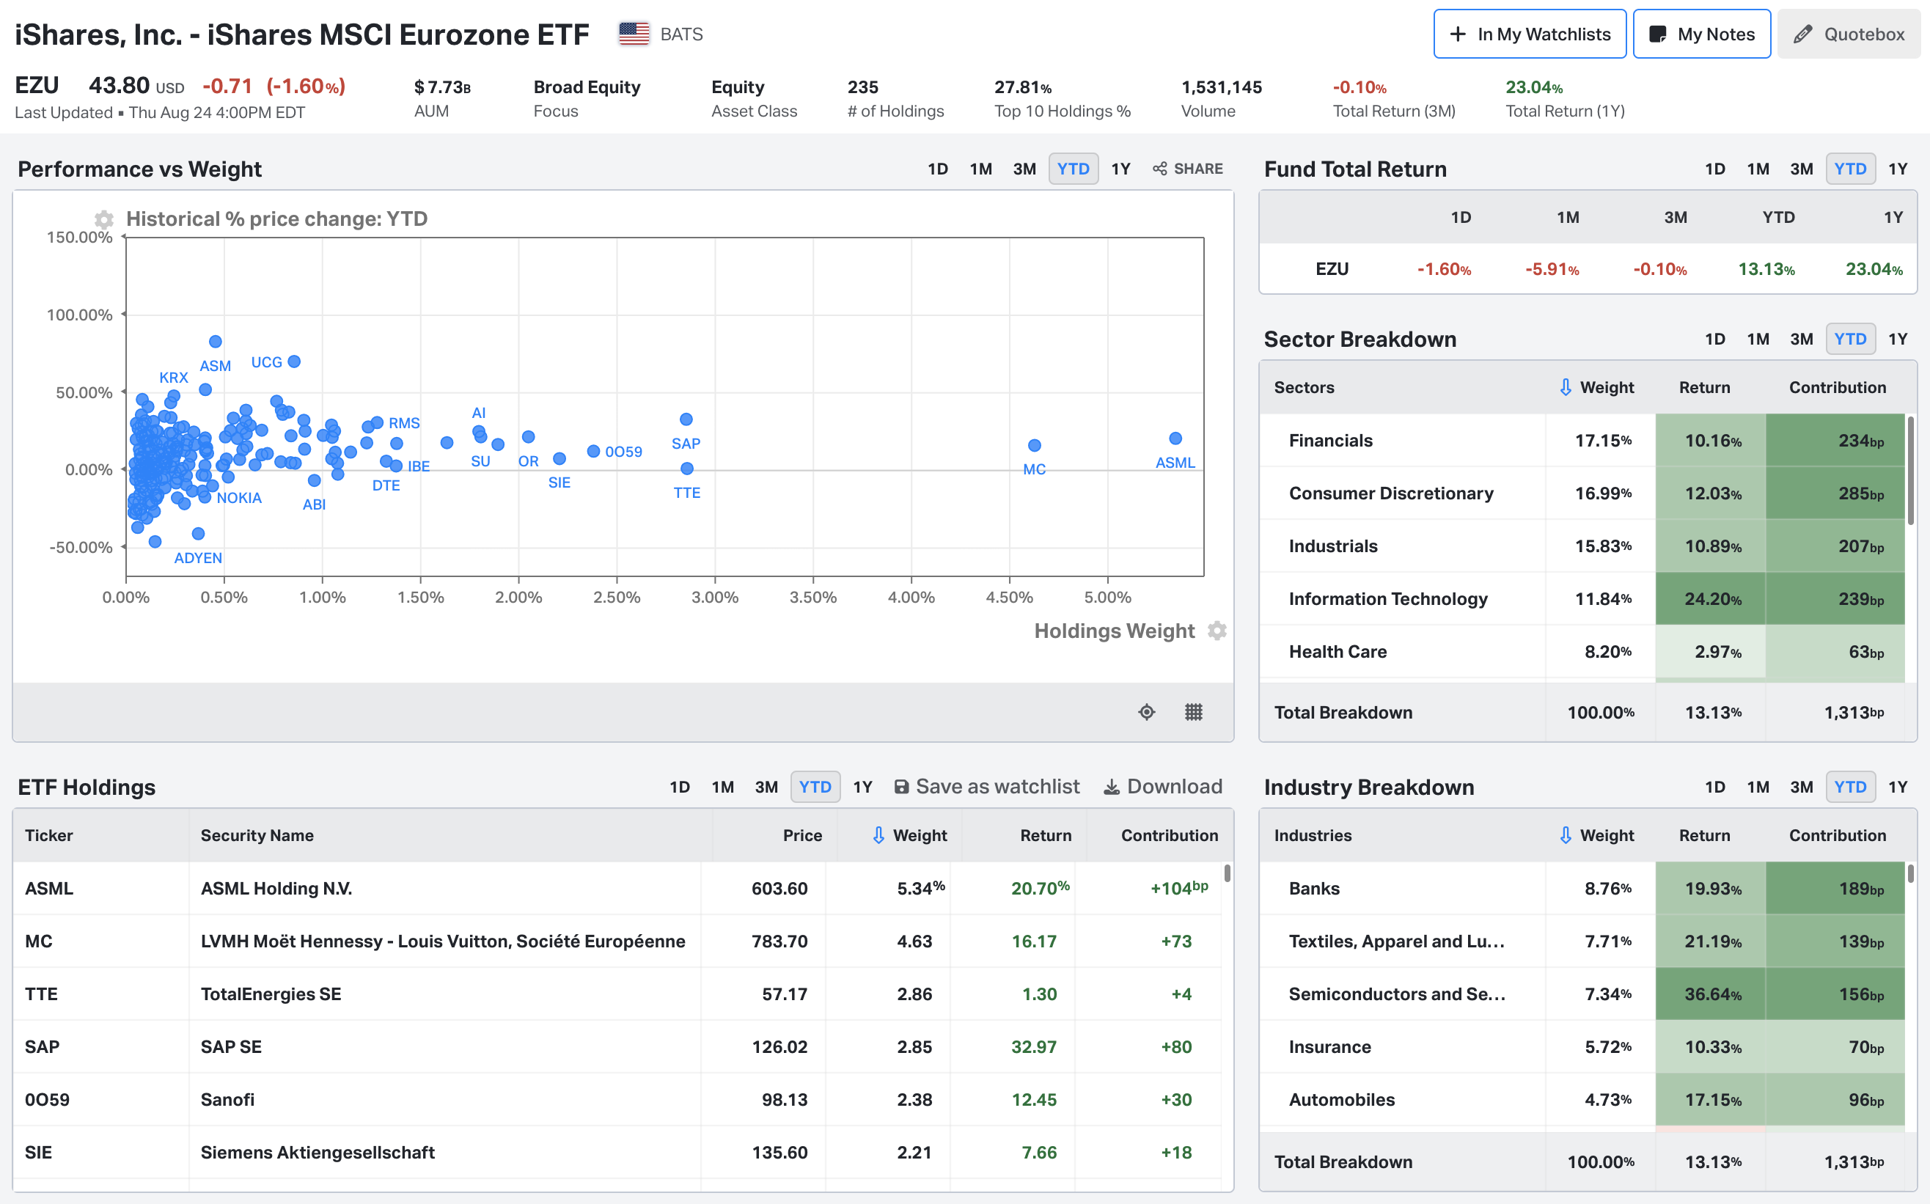The height and width of the screenshot is (1204, 1930).
Task: Open In My Watchlists
Action: [x=1530, y=34]
